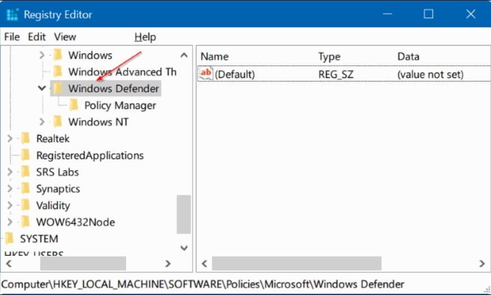Click the SRS Labs folder icon
The height and width of the screenshot is (295, 491).
(x=25, y=172)
